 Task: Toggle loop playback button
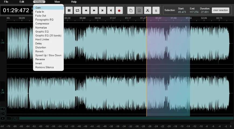[77, 10]
